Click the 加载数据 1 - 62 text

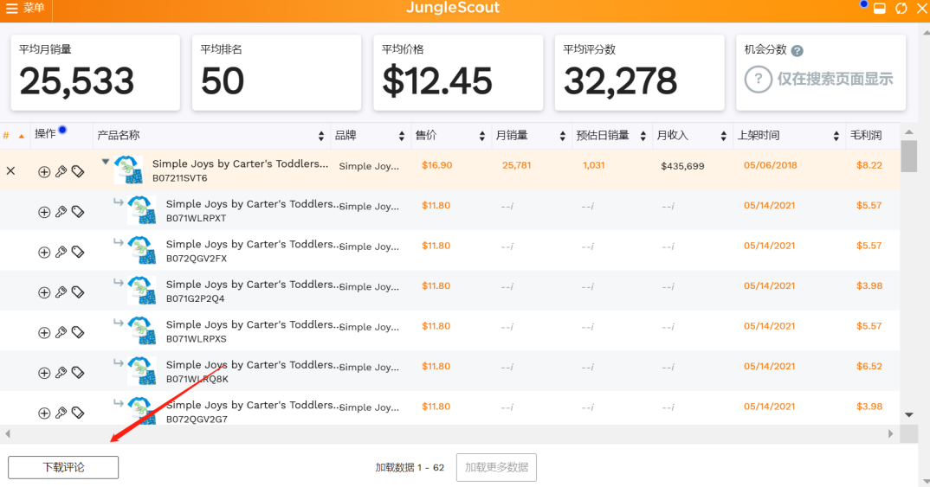tap(410, 467)
